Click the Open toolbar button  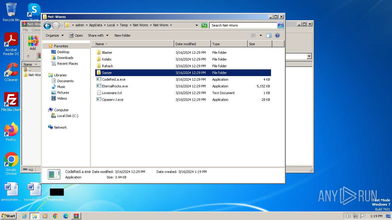tap(76, 35)
